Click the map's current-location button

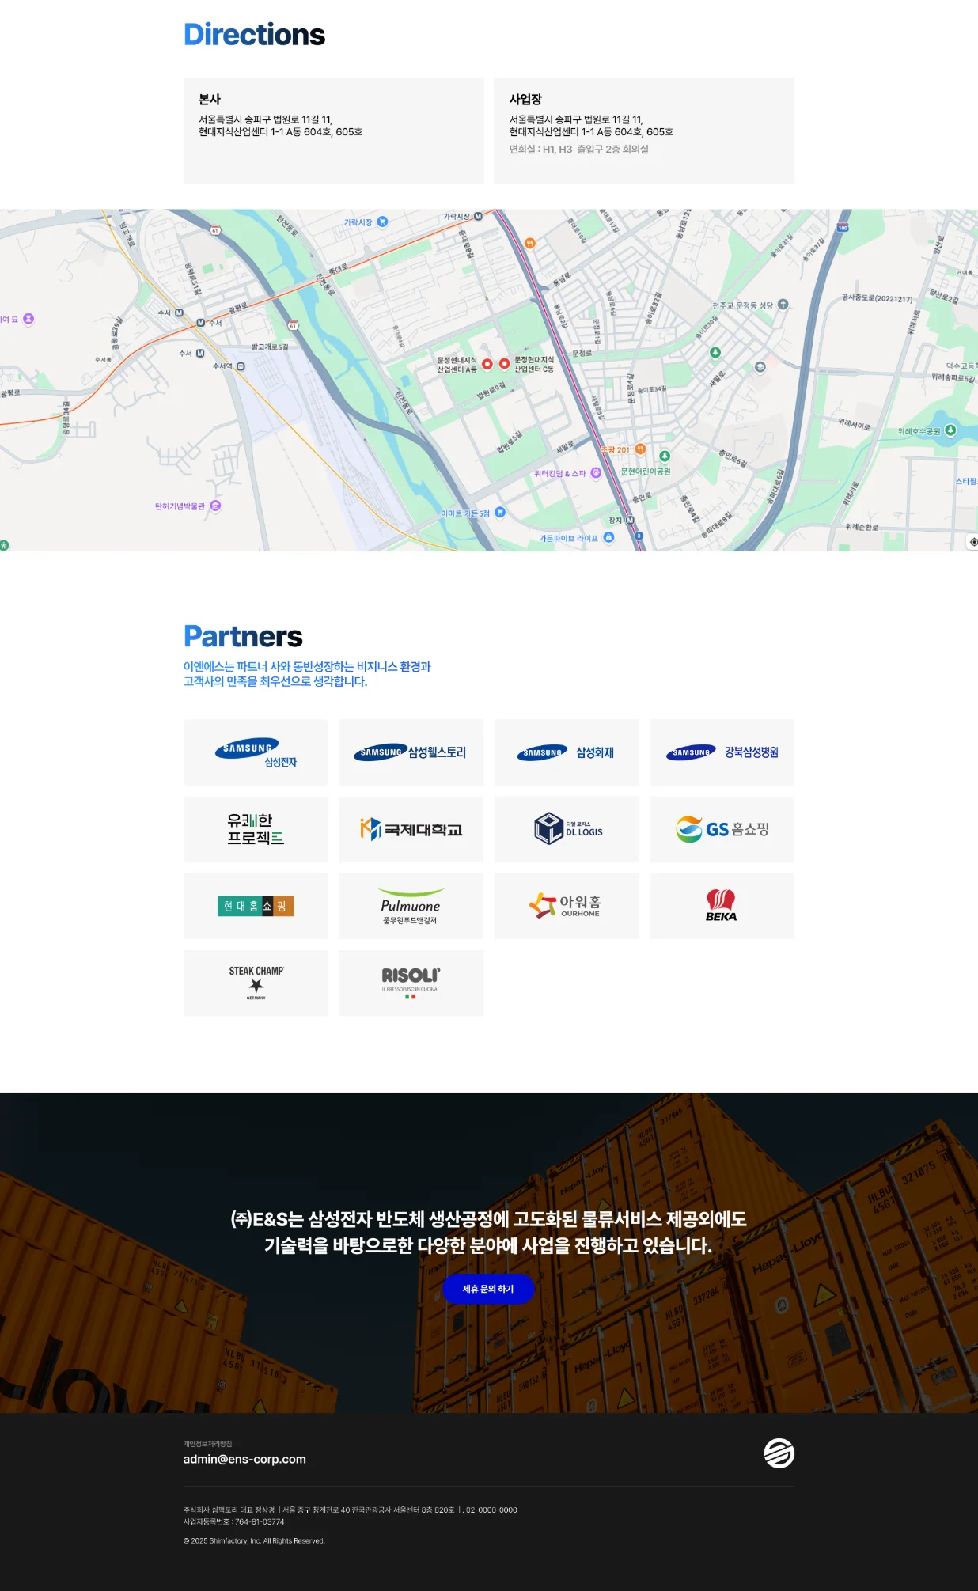[973, 542]
